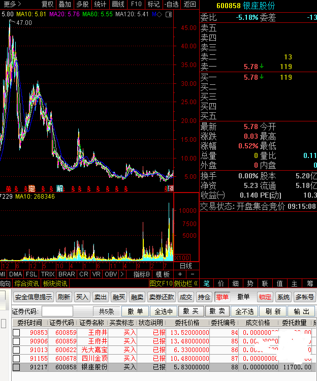This screenshot has height=381, width=317.
Task: Open the 系统 button
Action: (283, 297)
